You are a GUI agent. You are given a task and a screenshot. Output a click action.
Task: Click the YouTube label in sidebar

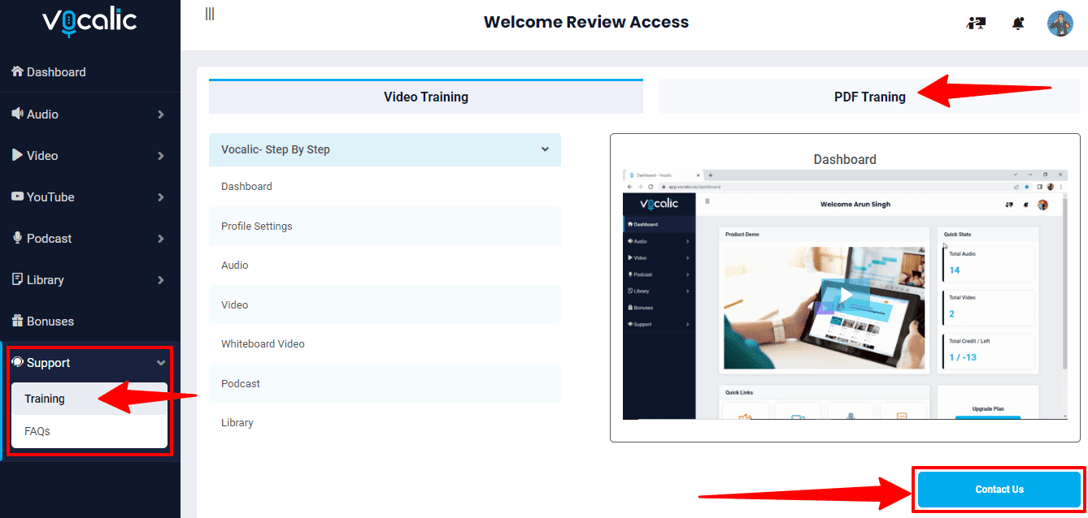(x=50, y=197)
